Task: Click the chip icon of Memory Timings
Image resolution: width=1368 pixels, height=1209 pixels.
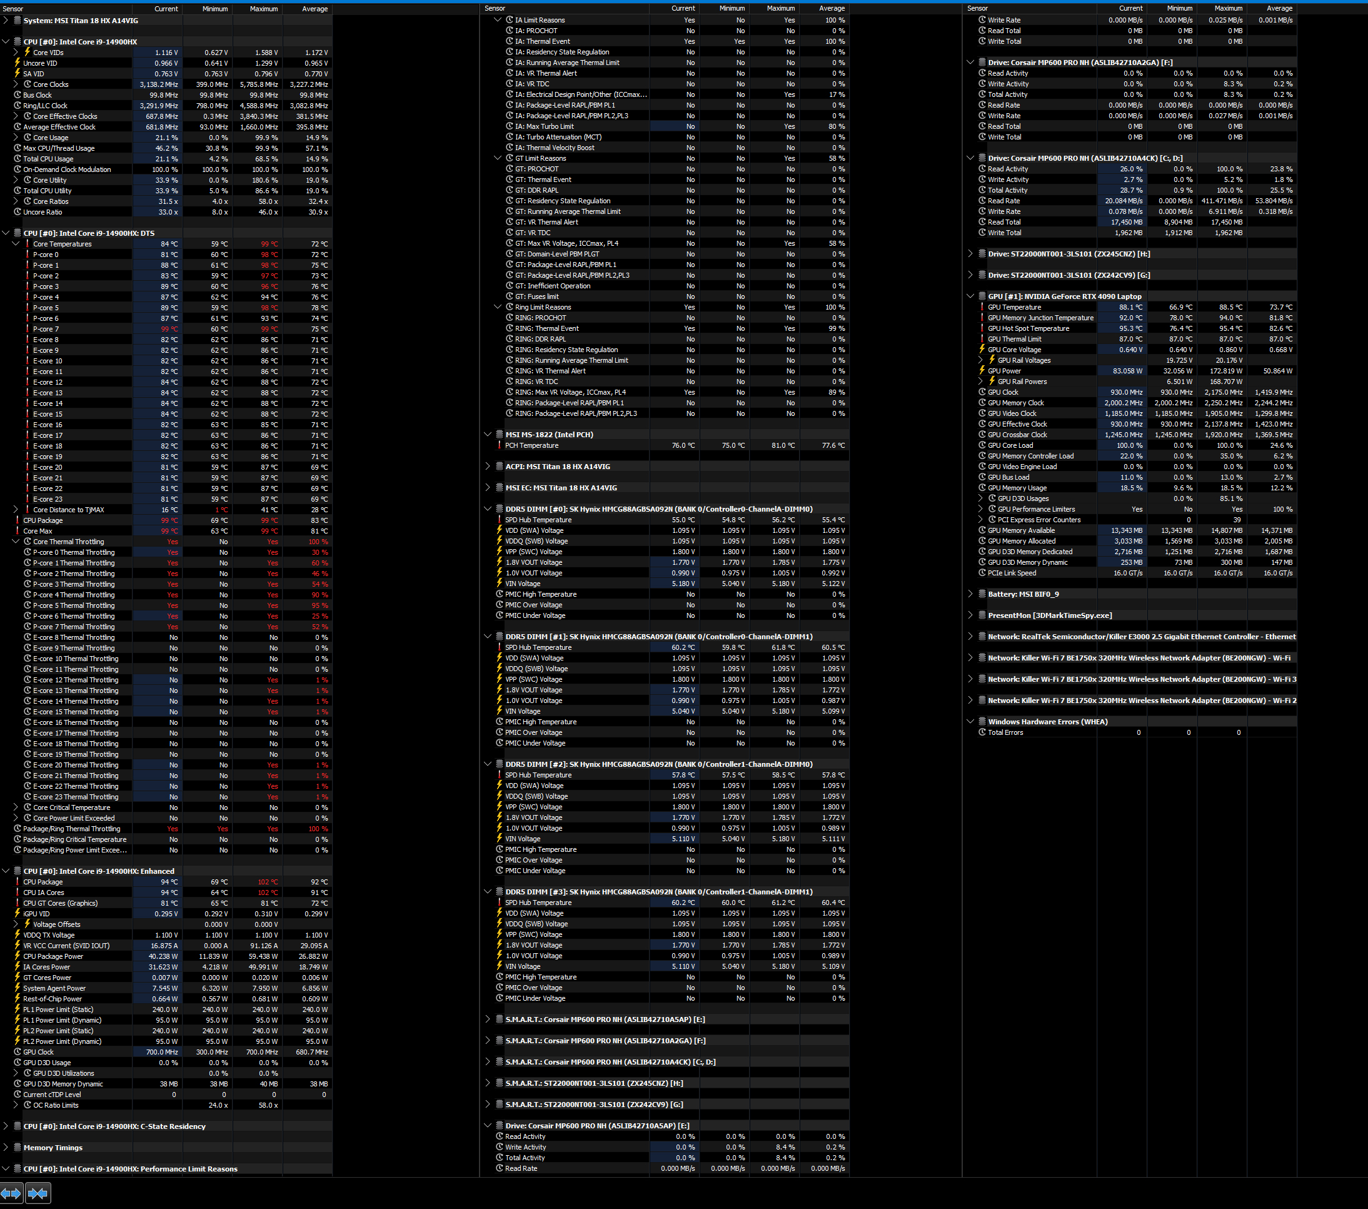Action: coord(18,1148)
